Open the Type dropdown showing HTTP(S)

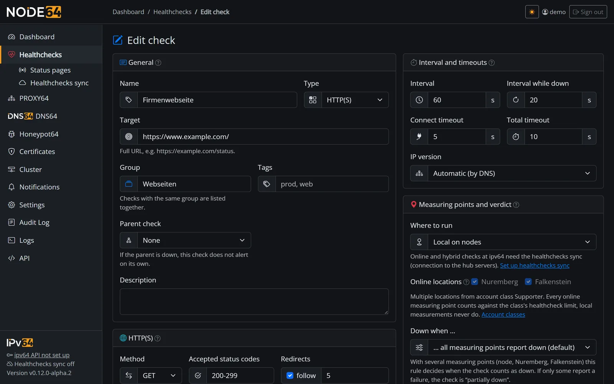355,100
